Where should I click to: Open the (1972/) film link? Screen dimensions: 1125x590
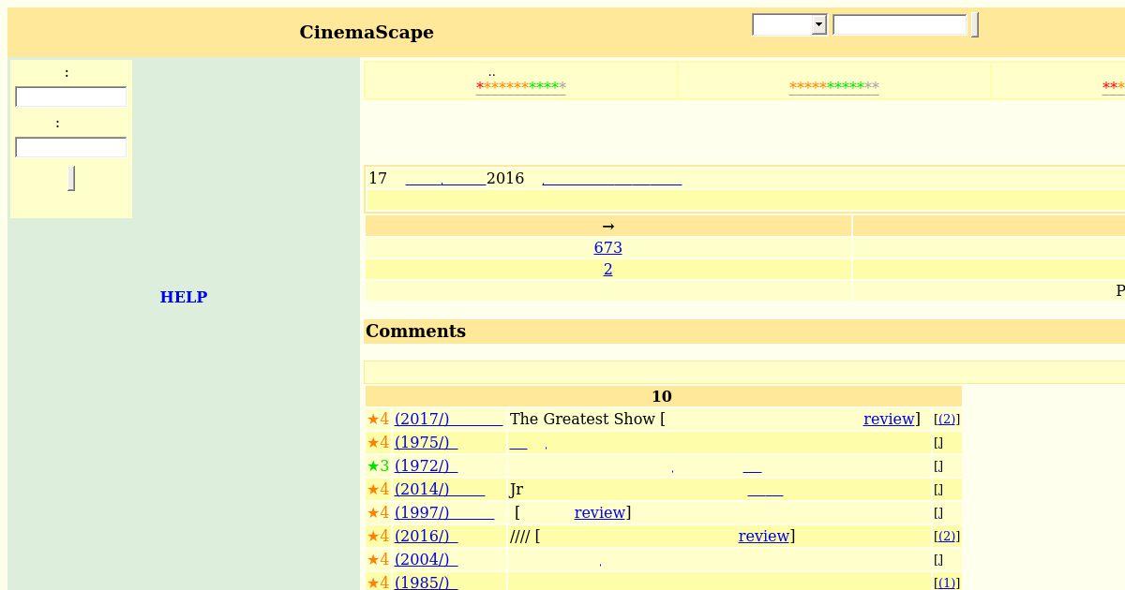(x=426, y=465)
